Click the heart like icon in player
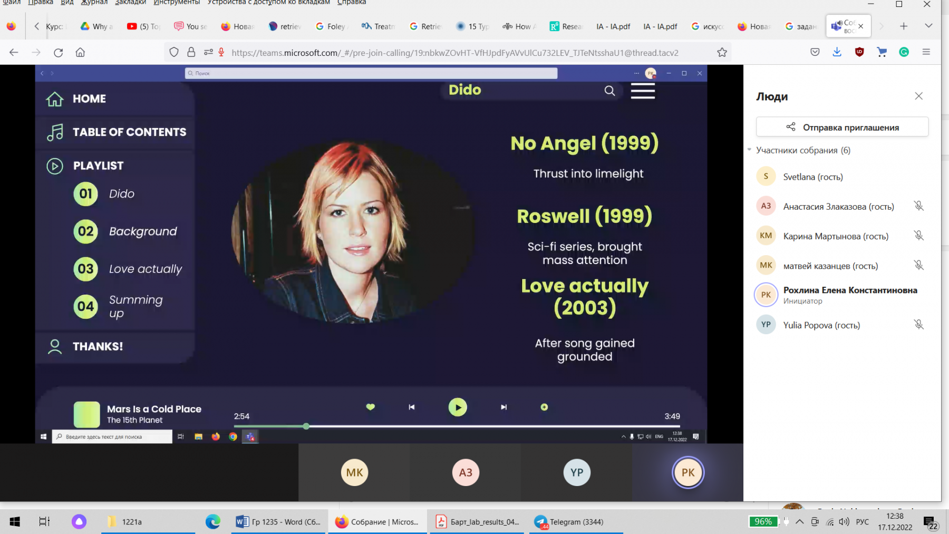Viewport: 949px width, 534px height. [x=371, y=407]
